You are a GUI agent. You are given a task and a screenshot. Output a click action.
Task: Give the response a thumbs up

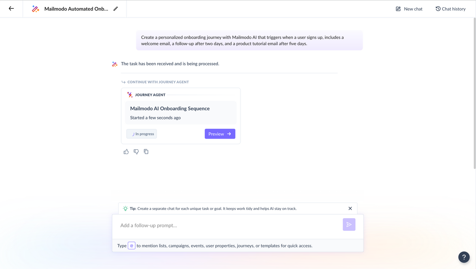click(x=126, y=152)
